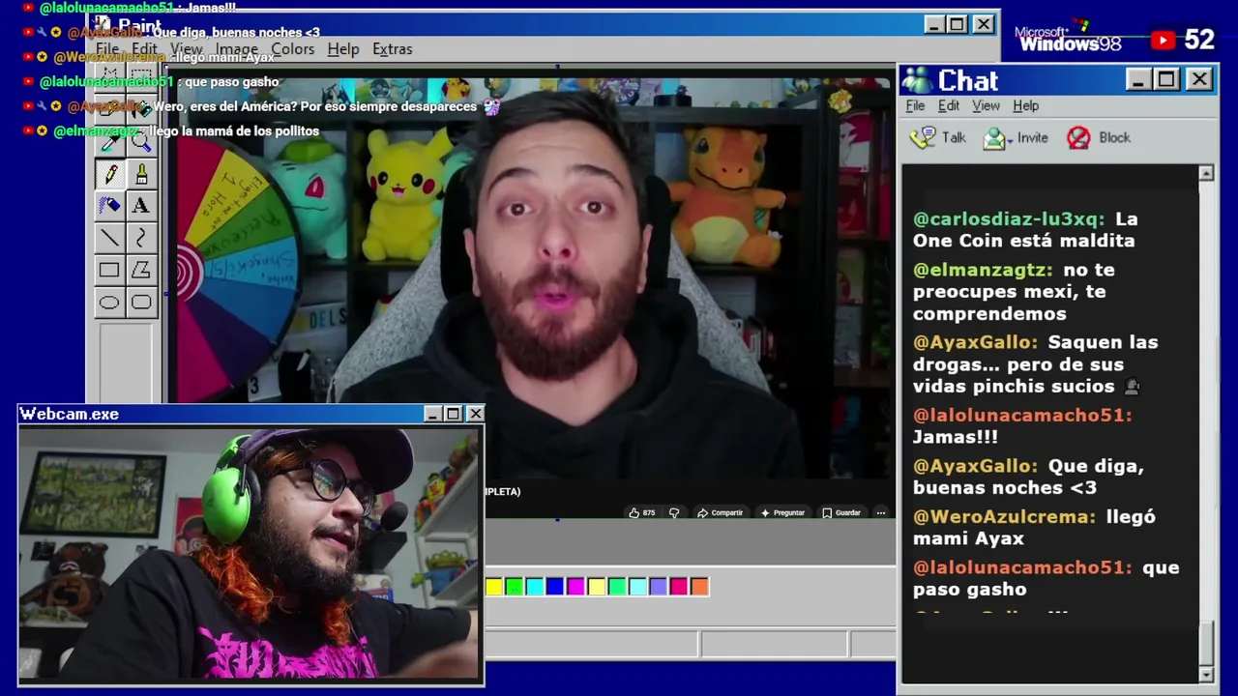
Task: Select the Text tool marked A
Action: tap(141, 206)
